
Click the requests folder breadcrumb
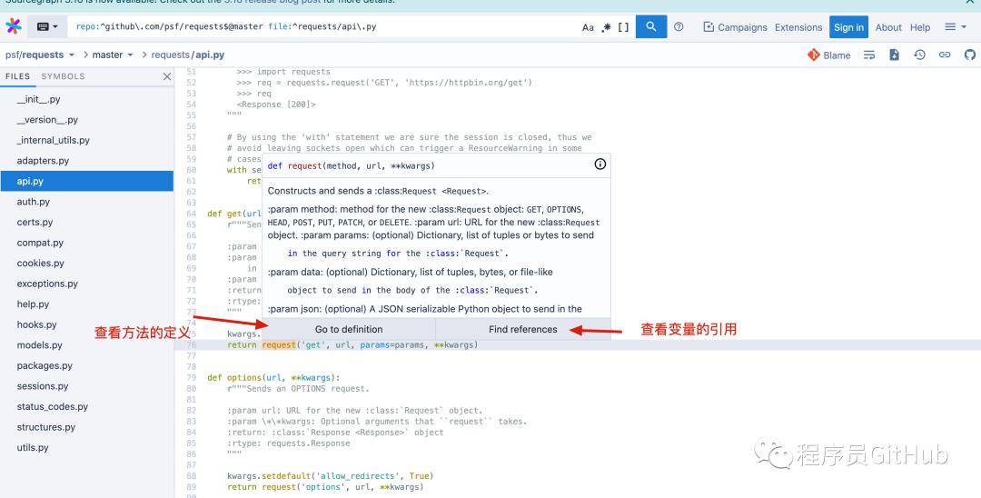[170, 55]
